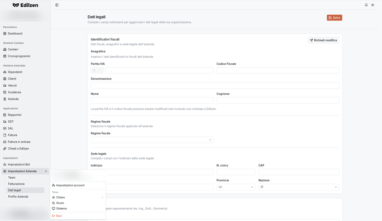
Task: Click the Denominazione input field
Action: (215, 85)
